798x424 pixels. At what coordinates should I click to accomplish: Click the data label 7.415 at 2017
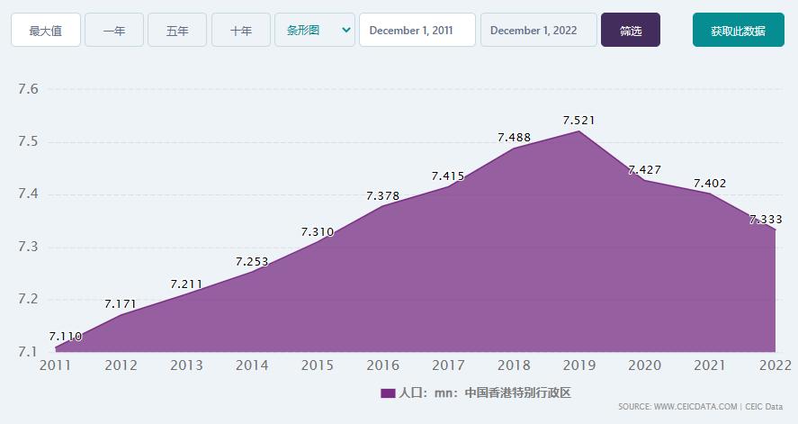pyautogui.click(x=448, y=176)
